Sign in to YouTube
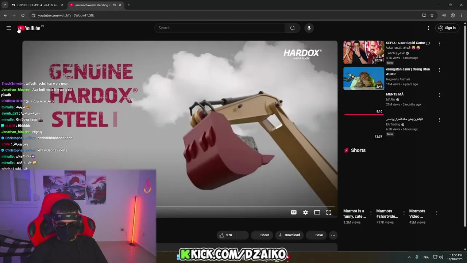This screenshot has width=467, height=263. pos(447,28)
